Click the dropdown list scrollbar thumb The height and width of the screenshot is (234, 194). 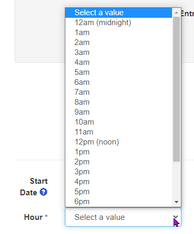tap(176, 89)
